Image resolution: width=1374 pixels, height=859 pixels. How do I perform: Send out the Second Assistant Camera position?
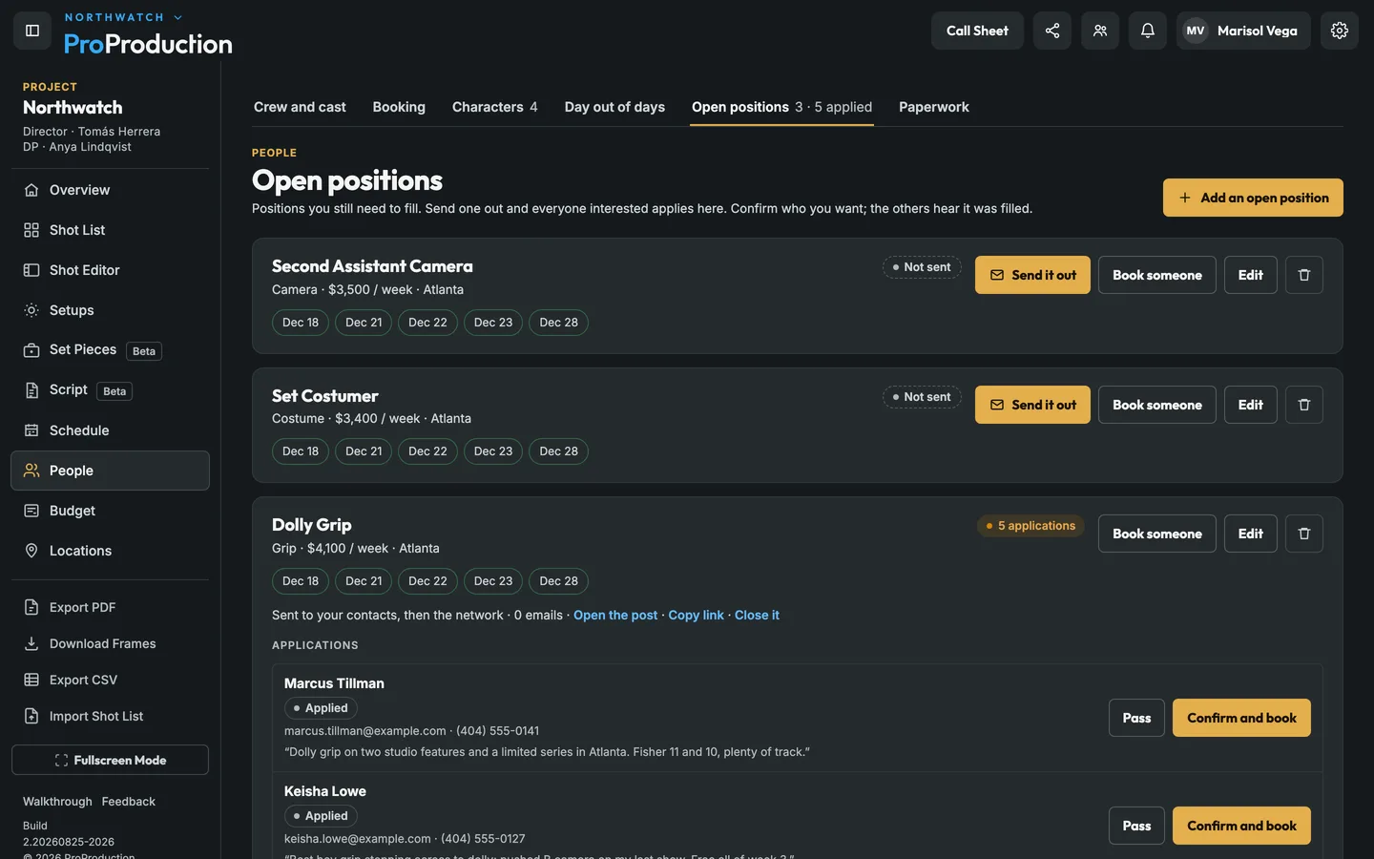click(1032, 275)
